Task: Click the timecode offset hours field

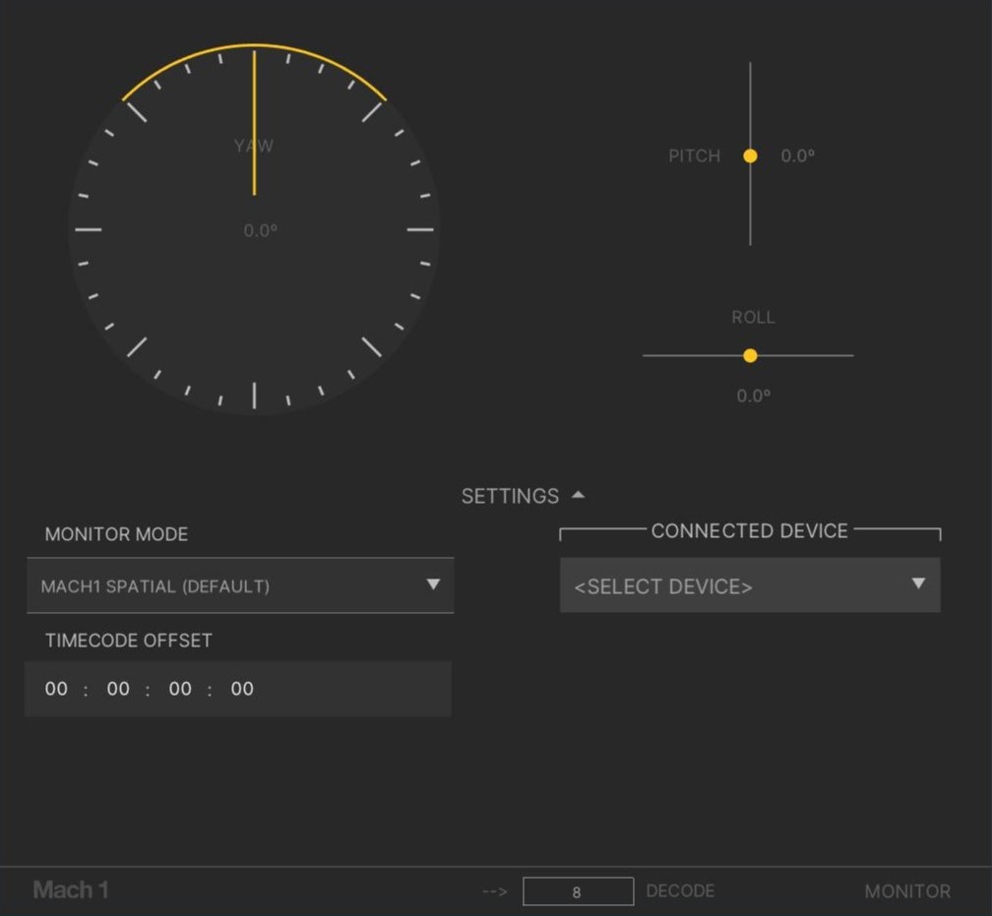Action: 56,689
